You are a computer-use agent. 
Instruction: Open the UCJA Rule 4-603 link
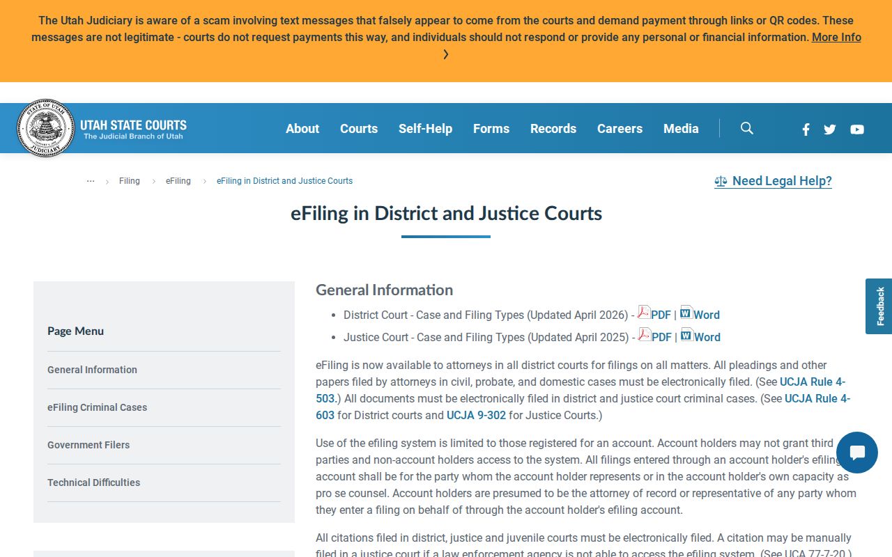point(817,398)
